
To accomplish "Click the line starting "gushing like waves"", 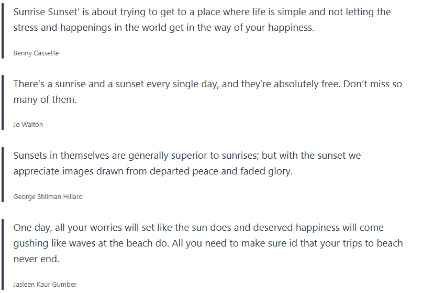I will point(208,243).
